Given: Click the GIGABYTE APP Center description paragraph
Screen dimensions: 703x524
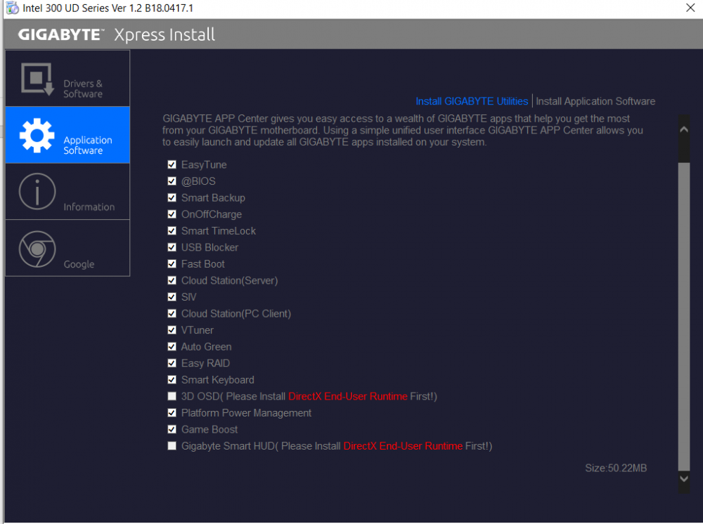Looking at the screenshot, I should [x=403, y=131].
